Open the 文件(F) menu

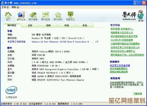coord(5,7)
